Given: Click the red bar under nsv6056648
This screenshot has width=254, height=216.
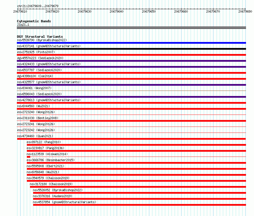Looking at the screenshot, I should [136, 175].
